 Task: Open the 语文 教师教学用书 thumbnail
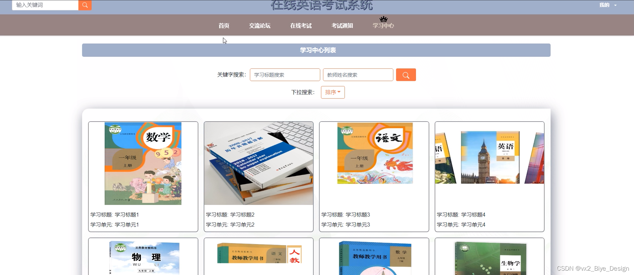pos(259,253)
